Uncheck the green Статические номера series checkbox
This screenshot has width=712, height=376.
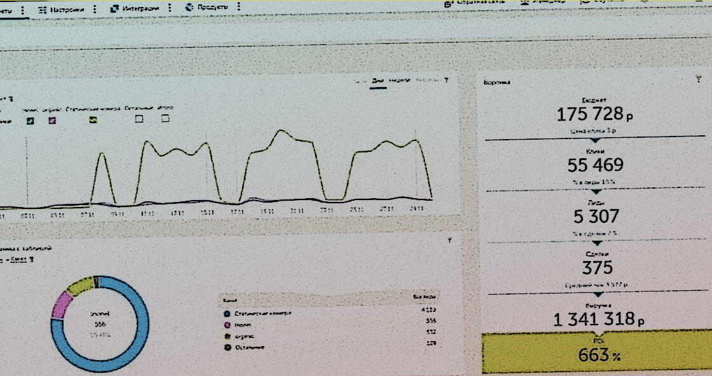click(93, 120)
